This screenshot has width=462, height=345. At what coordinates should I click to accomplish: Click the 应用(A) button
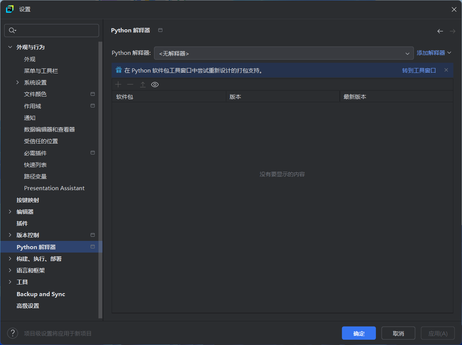coord(438,333)
